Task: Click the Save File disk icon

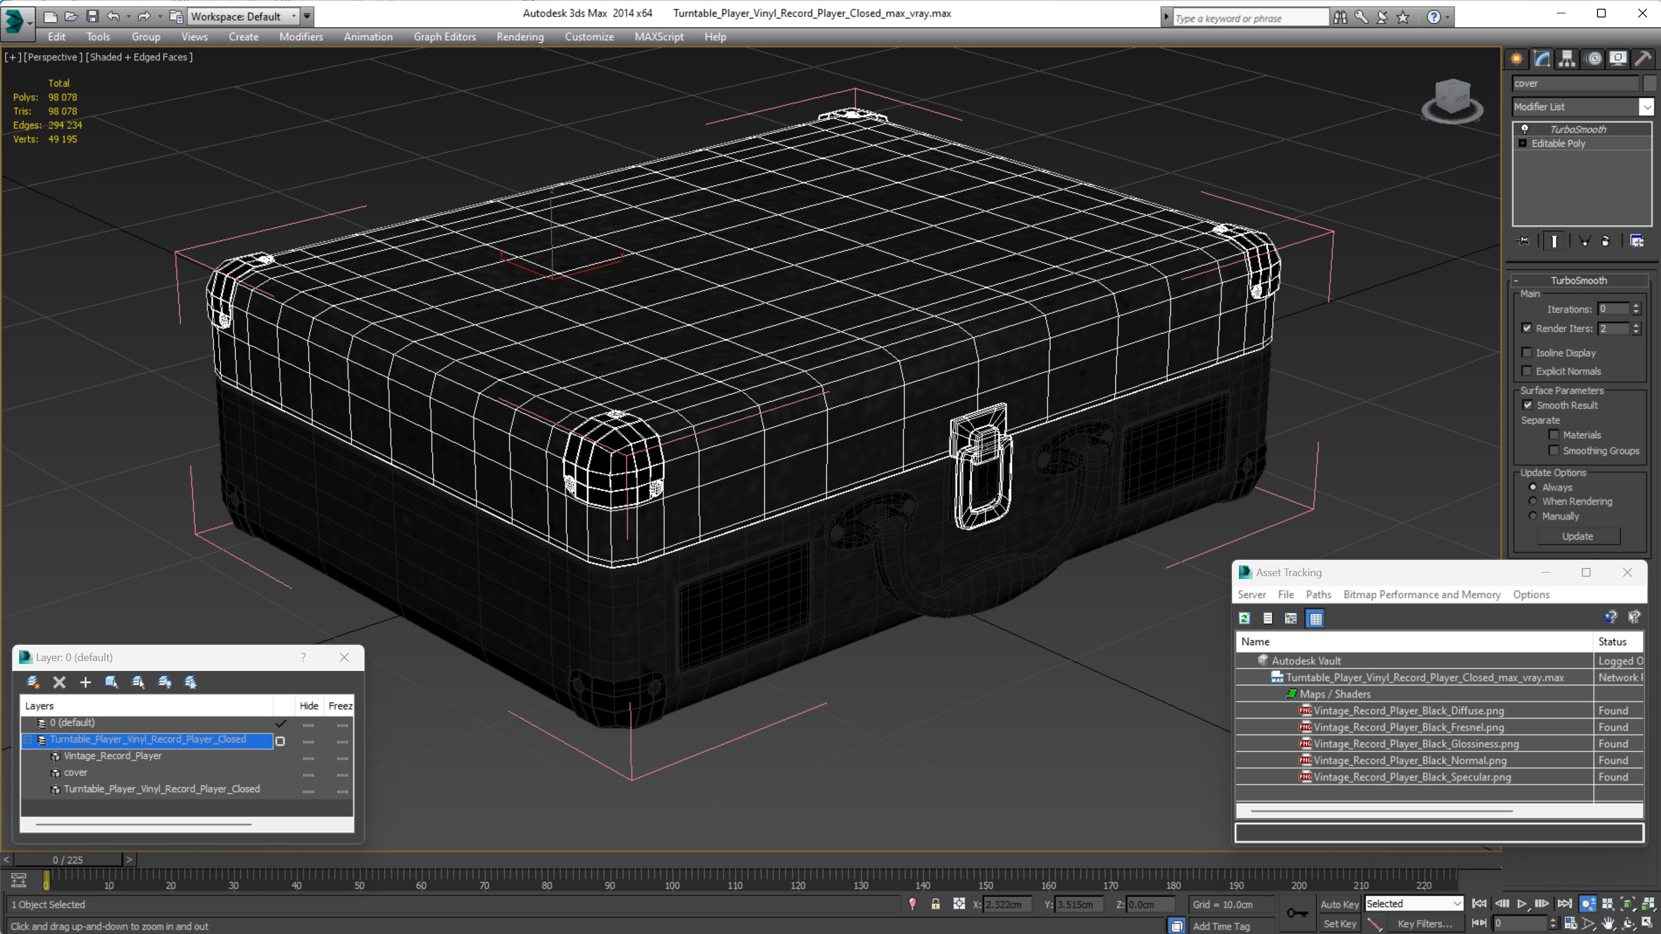Action: [x=92, y=16]
